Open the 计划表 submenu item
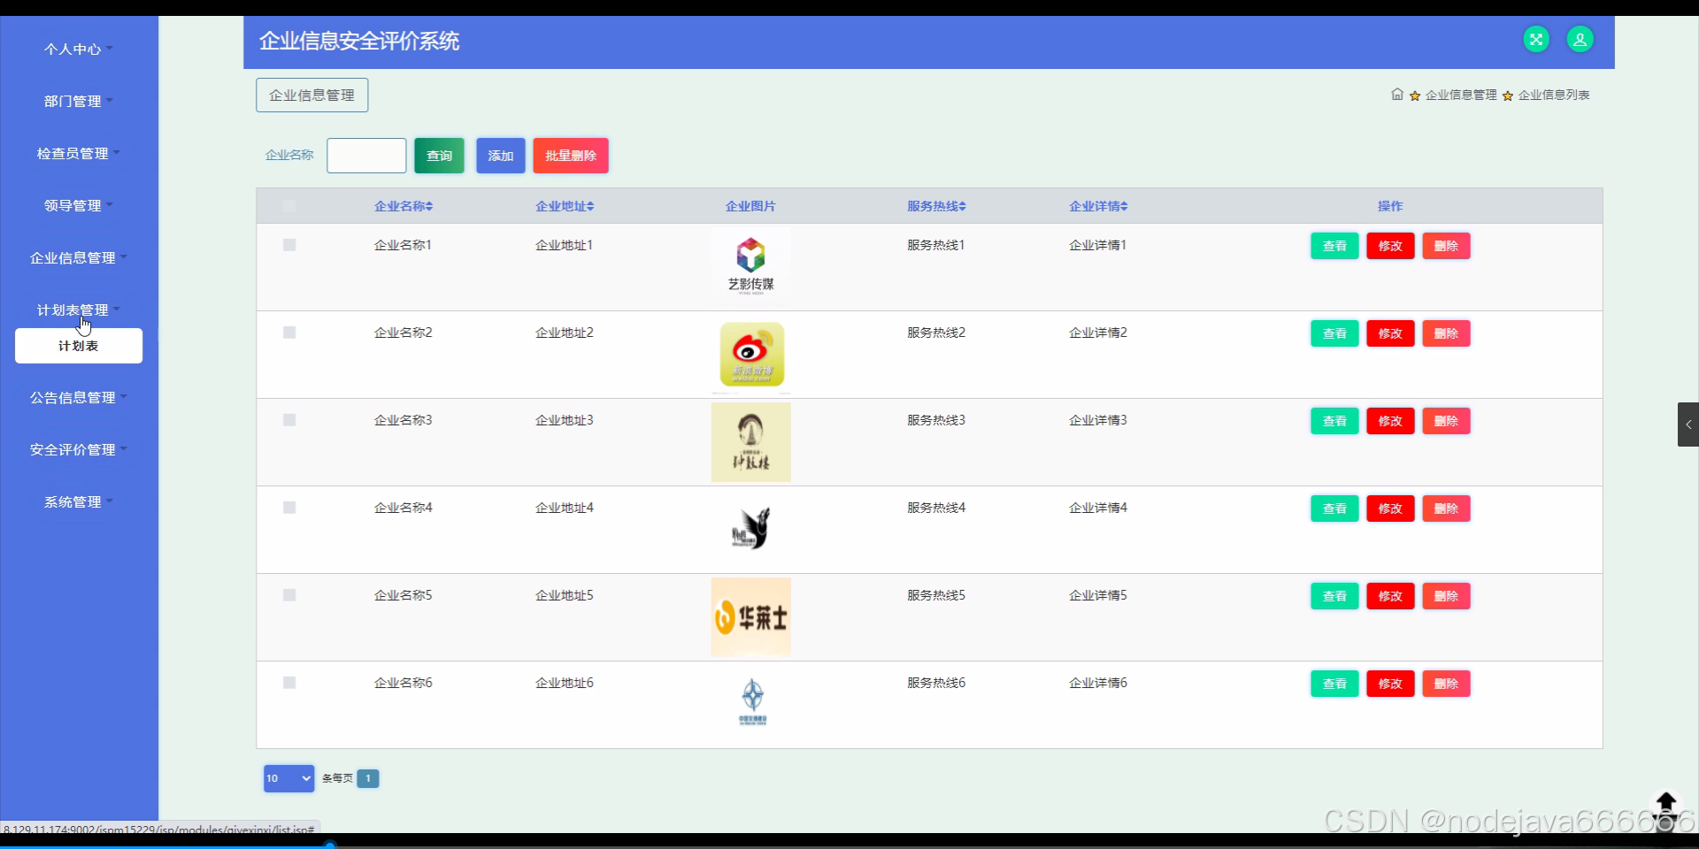The width and height of the screenshot is (1699, 849). pos(79,346)
